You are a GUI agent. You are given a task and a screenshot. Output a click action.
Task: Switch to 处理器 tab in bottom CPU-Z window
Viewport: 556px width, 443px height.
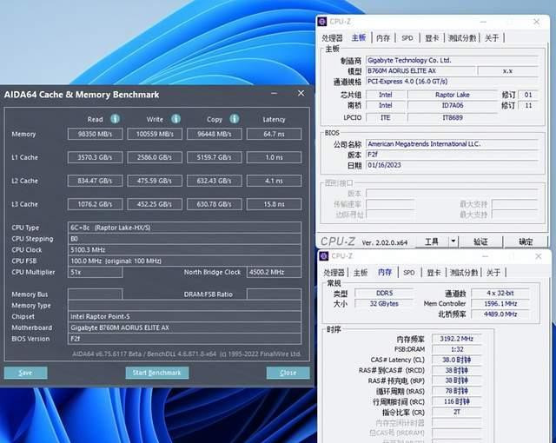coord(334,273)
